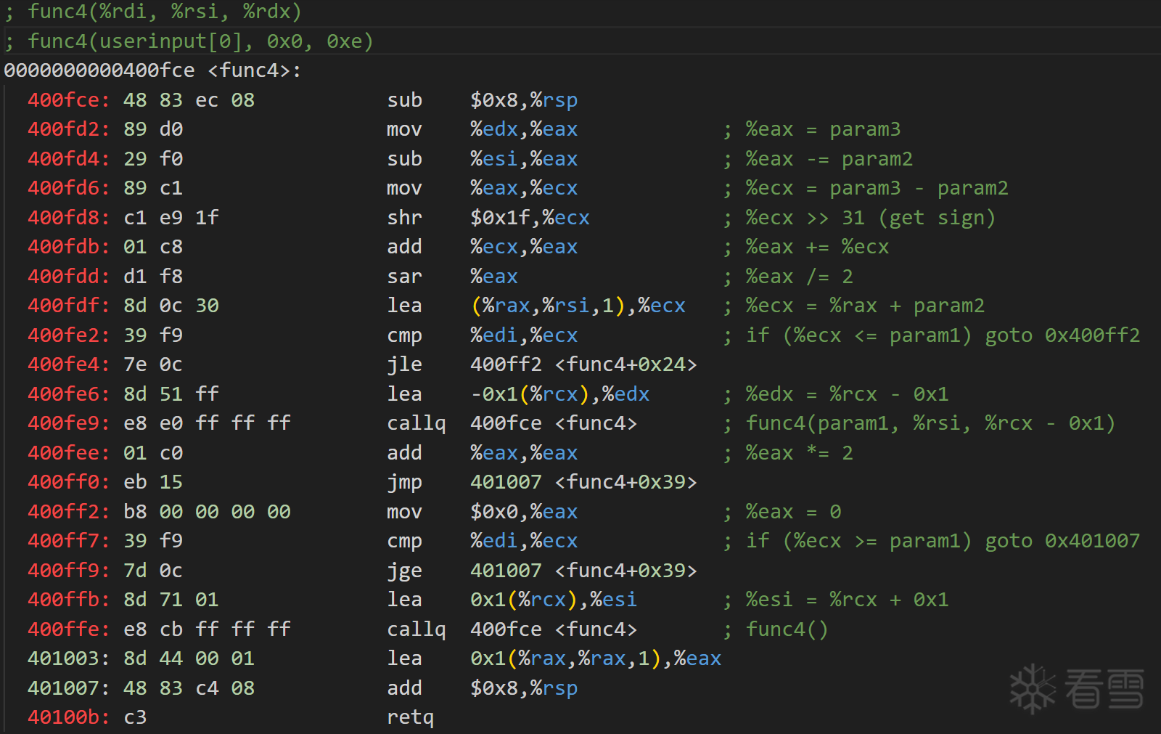Click the "shr" instruction mnemonic
Viewport: 1161px width, 734px height.
point(404,218)
